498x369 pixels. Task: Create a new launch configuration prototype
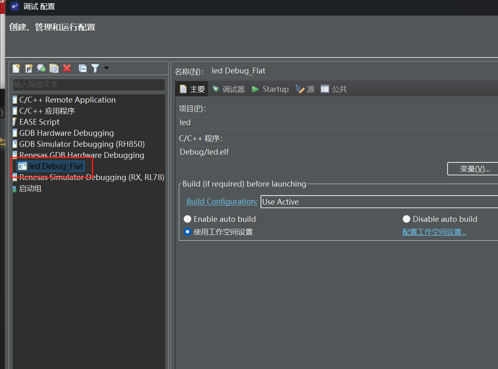pos(29,68)
